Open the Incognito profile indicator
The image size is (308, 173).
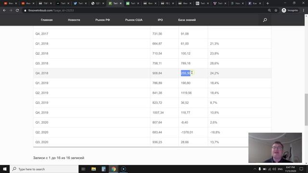click(x=290, y=11)
